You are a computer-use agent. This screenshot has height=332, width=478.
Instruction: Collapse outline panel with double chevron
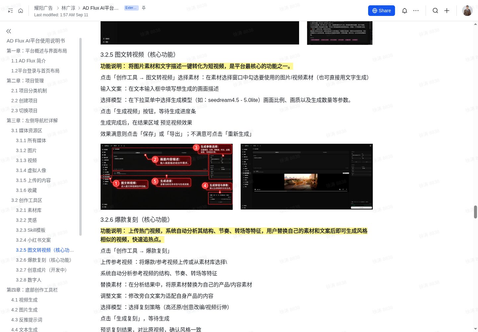pos(9,31)
